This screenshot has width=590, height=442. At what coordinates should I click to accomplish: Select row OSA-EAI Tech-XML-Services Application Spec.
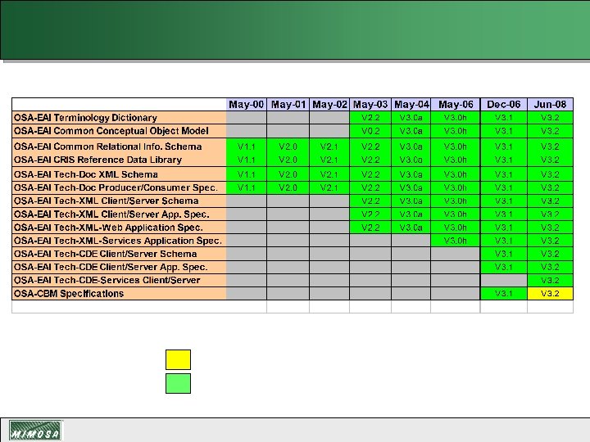(293, 241)
